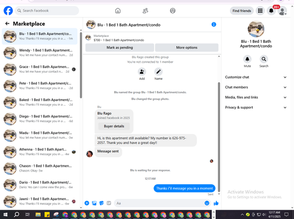This screenshot has height=219, width=294.
Task: Open the Grace conversation in the chat list
Action: click(40, 69)
